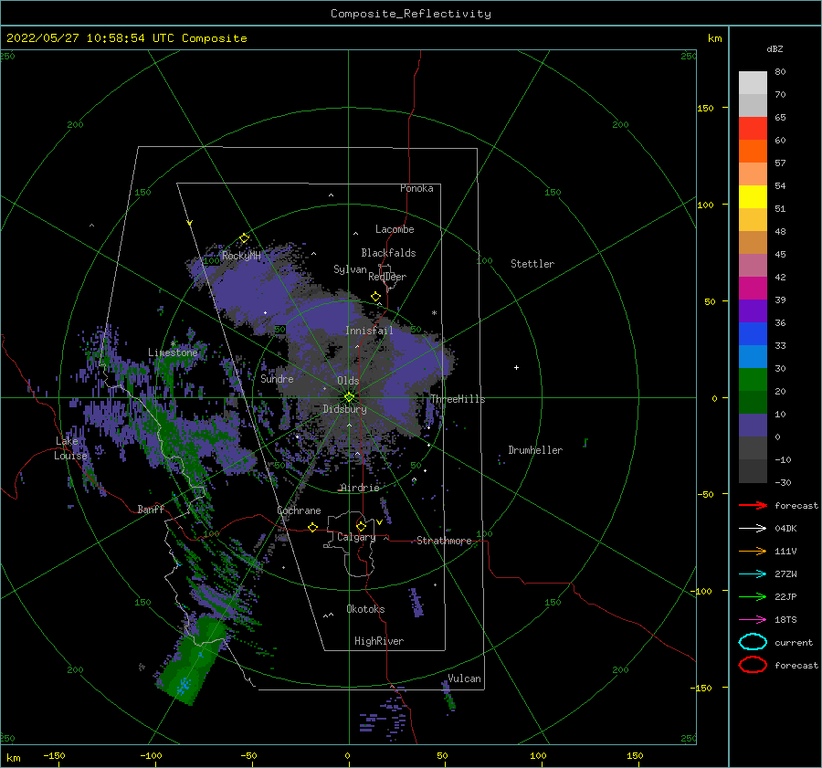
Task: Select the bright green swatch between 30 and 20 dBZ
Action: pos(753,380)
